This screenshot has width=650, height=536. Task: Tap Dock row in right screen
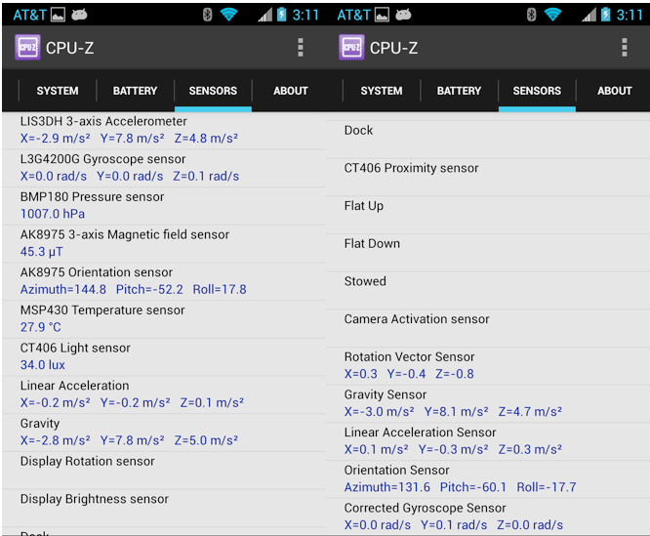click(x=488, y=140)
